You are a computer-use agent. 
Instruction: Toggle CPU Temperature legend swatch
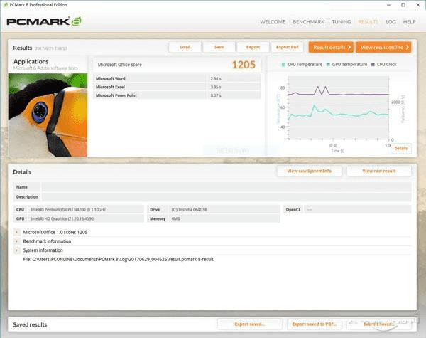[x=283, y=65]
